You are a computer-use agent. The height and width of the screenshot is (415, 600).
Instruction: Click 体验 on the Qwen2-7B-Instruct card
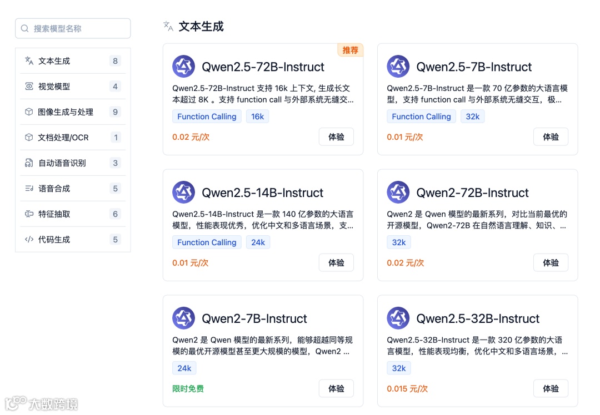(336, 388)
